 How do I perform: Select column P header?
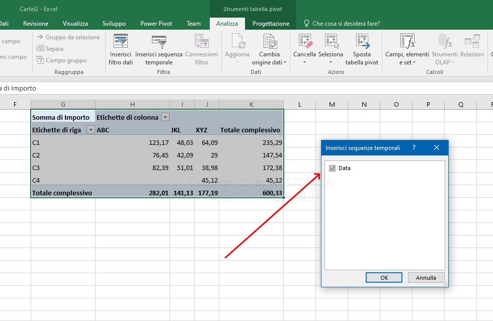coord(428,104)
